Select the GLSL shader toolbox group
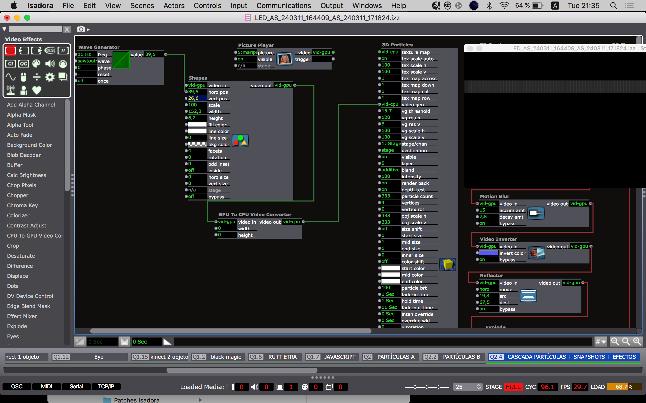The image size is (646, 403). [50, 50]
